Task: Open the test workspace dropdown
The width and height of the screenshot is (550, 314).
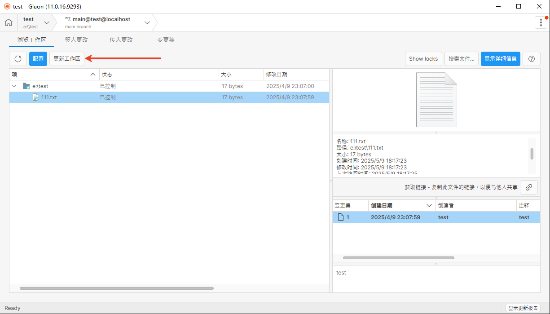Action: click(x=47, y=22)
